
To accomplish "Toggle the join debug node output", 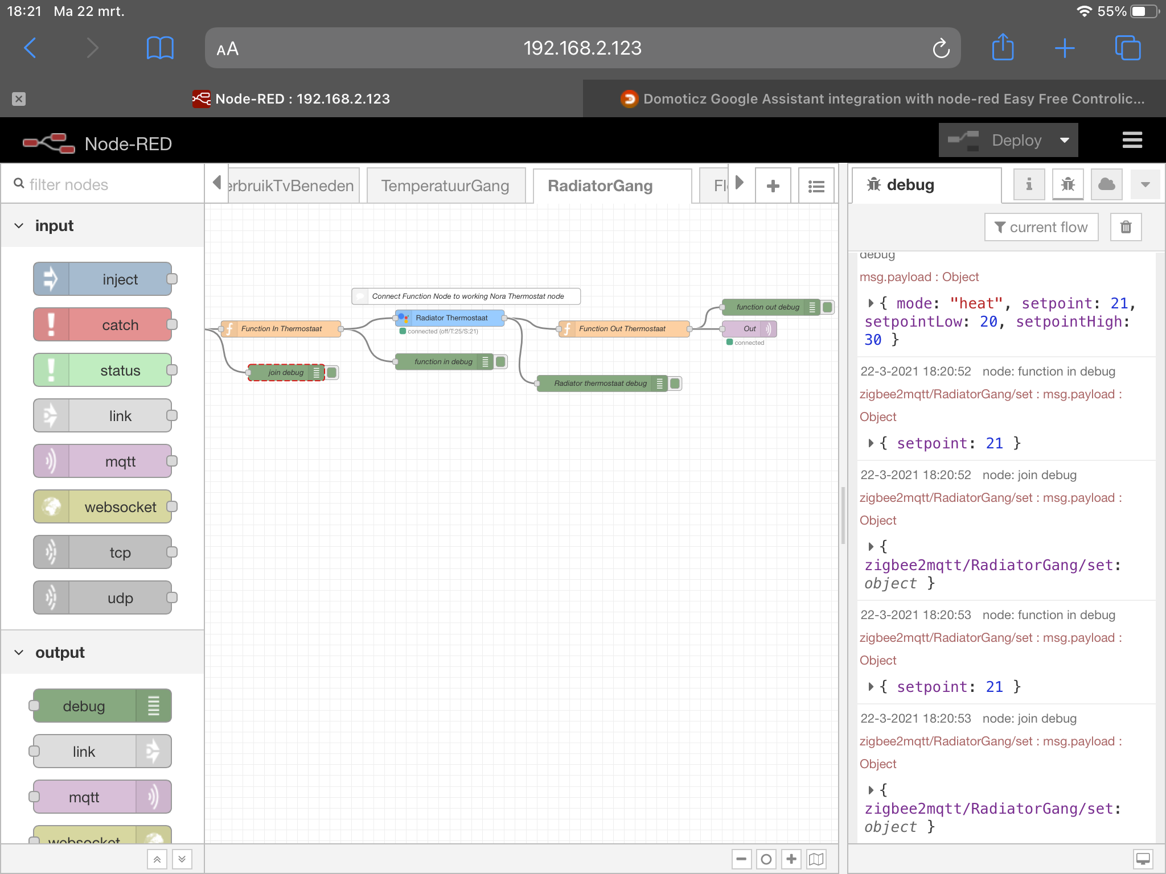I will pyautogui.click(x=332, y=373).
